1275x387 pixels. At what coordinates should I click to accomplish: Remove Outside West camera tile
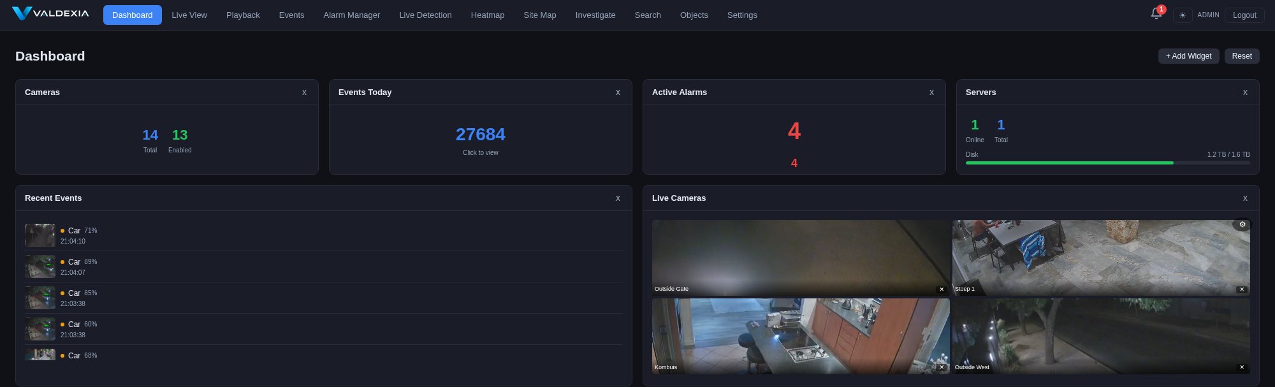tap(1242, 367)
